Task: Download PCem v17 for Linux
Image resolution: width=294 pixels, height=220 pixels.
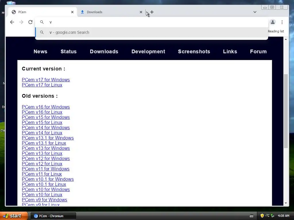Action: (x=42, y=85)
